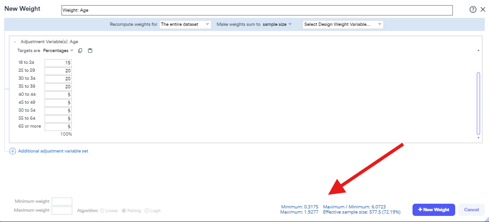The width and height of the screenshot is (489, 222).
Task: Select the Raking algorithm radio button
Action: click(x=124, y=211)
